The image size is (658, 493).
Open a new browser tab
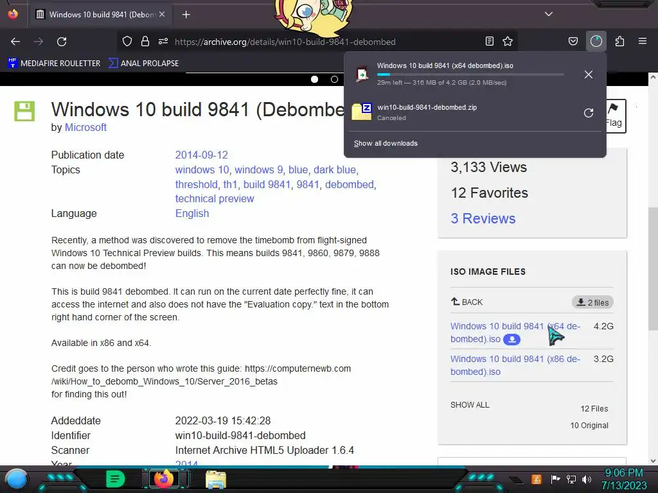[x=186, y=15]
